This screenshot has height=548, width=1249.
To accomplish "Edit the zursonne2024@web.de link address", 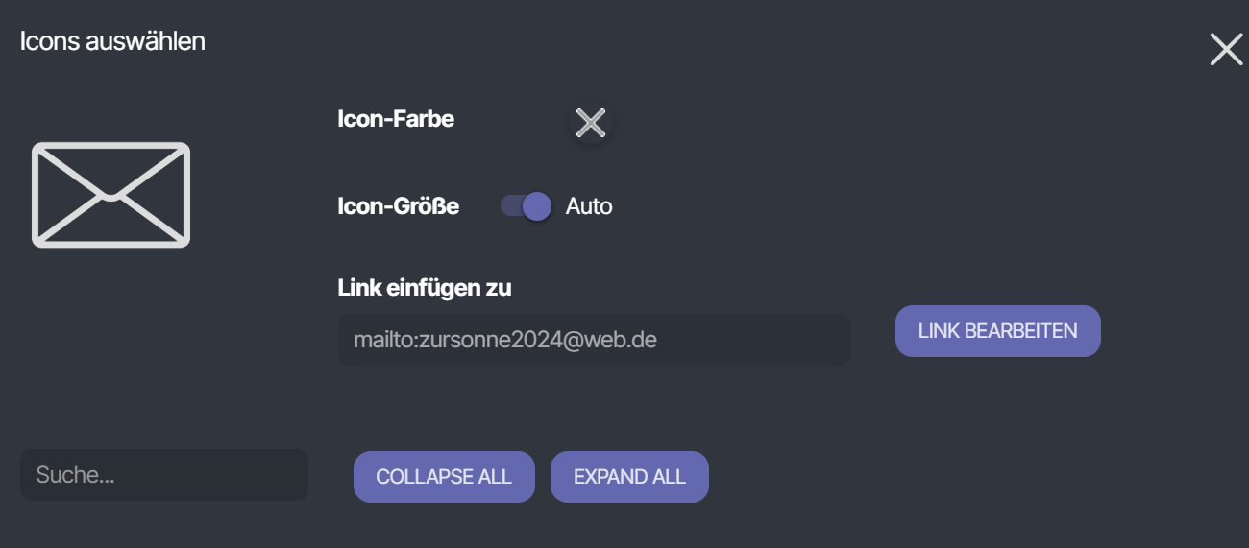I will point(997,331).
